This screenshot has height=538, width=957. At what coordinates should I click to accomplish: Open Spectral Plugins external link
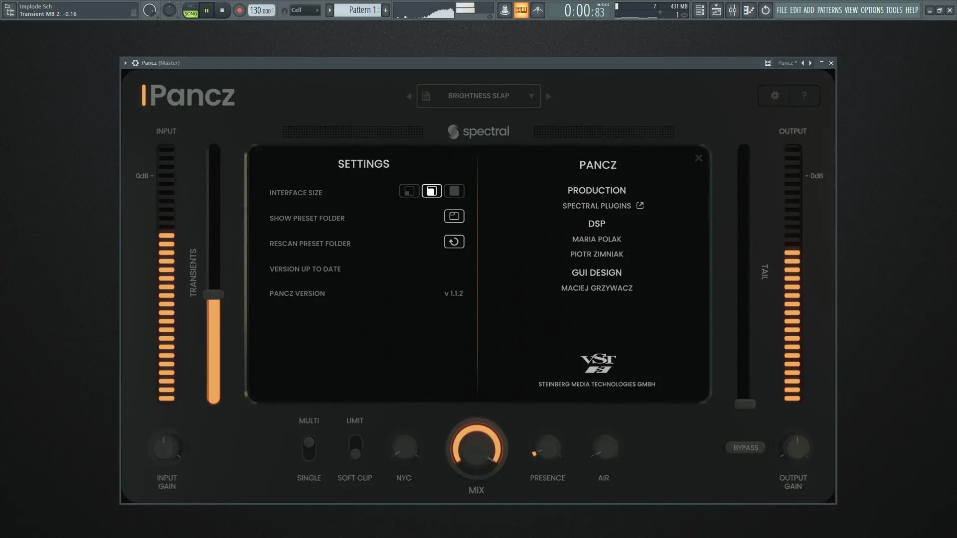click(x=640, y=205)
